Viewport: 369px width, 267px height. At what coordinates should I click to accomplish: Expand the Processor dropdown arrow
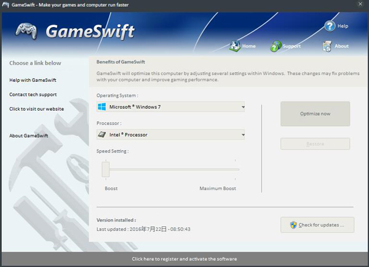243,135
